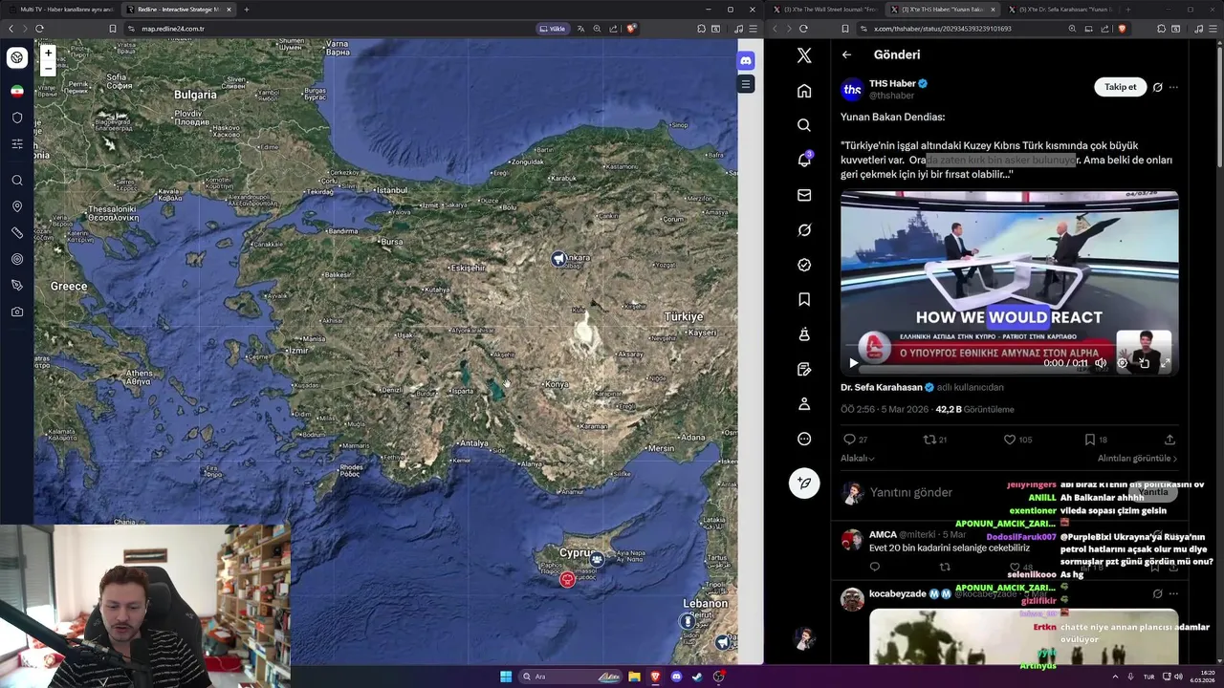The image size is (1224, 688).
Task: Open the Windows Start menu
Action: click(x=506, y=677)
